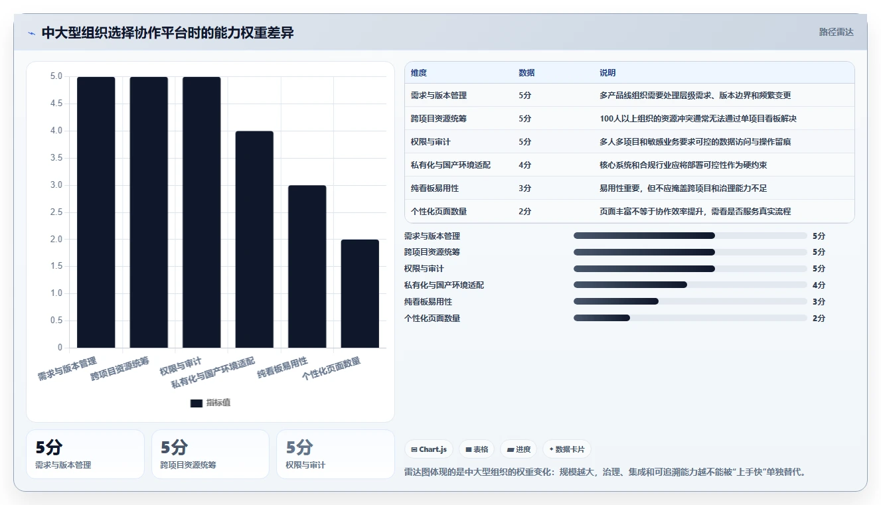Click description starting with 100人以上组织
Image resolution: width=881 pixels, height=505 pixels.
[x=698, y=119]
